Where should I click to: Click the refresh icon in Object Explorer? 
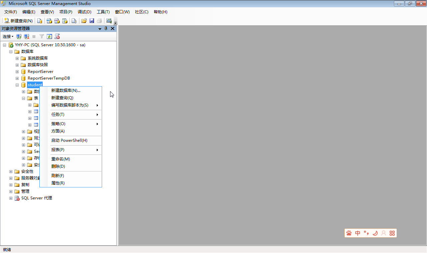click(x=49, y=37)
